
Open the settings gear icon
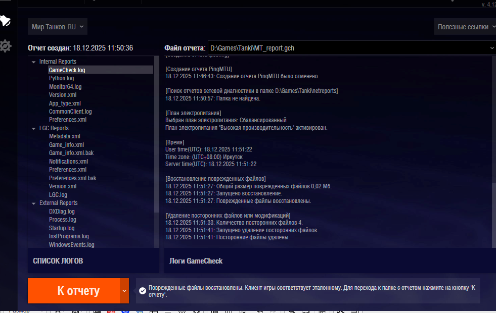(6, 46)
